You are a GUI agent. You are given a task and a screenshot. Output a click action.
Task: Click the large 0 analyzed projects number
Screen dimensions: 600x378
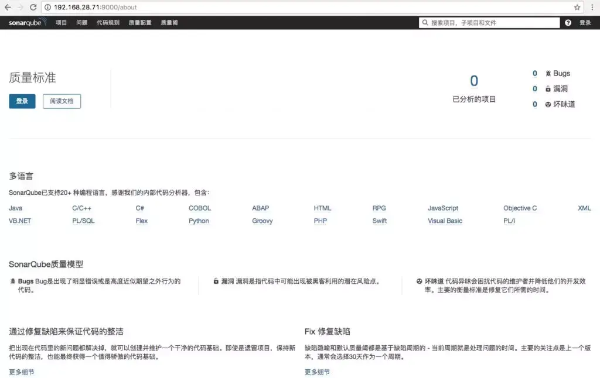pyautogui.click(x=474, y=81)
